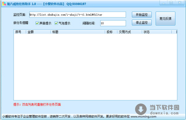
Task: Sort by 交易方式 column header
Action: tap(130, 32)
